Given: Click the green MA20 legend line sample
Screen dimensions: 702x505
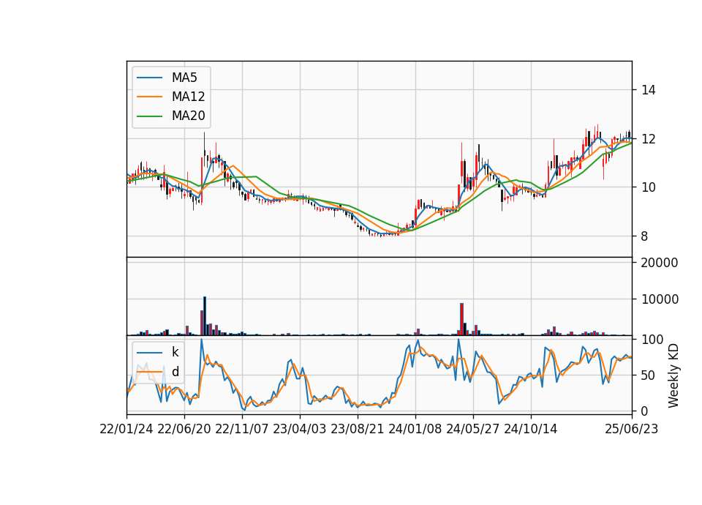Looking at the screenshot, I should (149, 116).
